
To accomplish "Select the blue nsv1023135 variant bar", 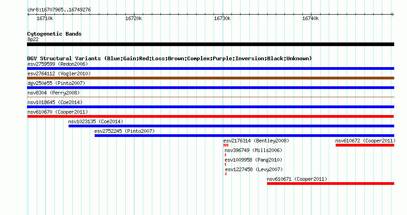I will (231, 126).
